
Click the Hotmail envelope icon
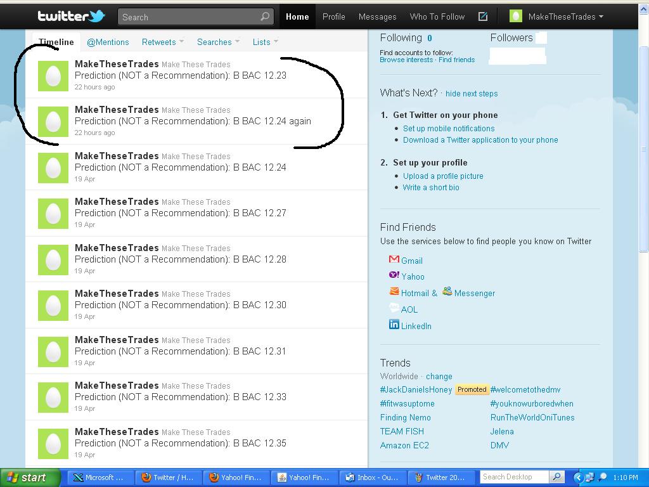click(394, 292)
